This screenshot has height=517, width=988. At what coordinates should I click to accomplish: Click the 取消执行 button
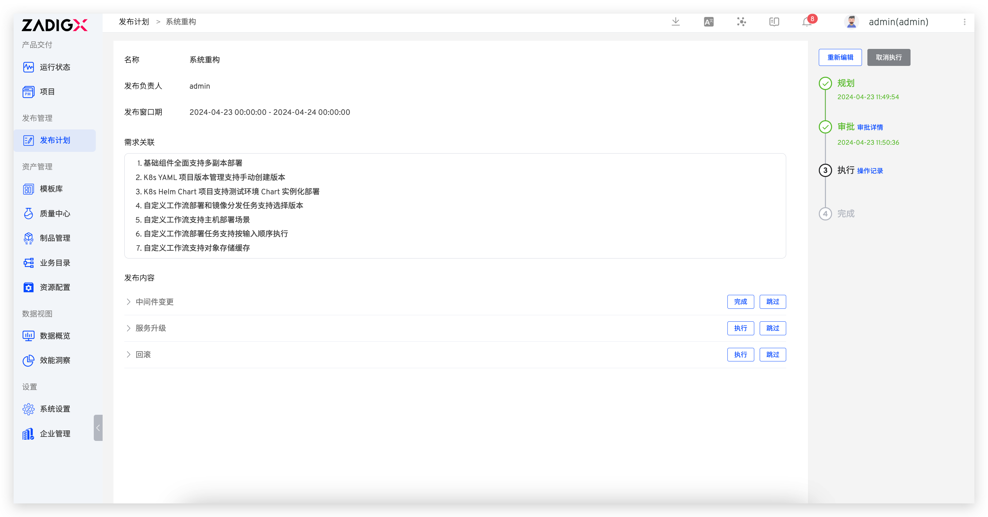(889, 57)
